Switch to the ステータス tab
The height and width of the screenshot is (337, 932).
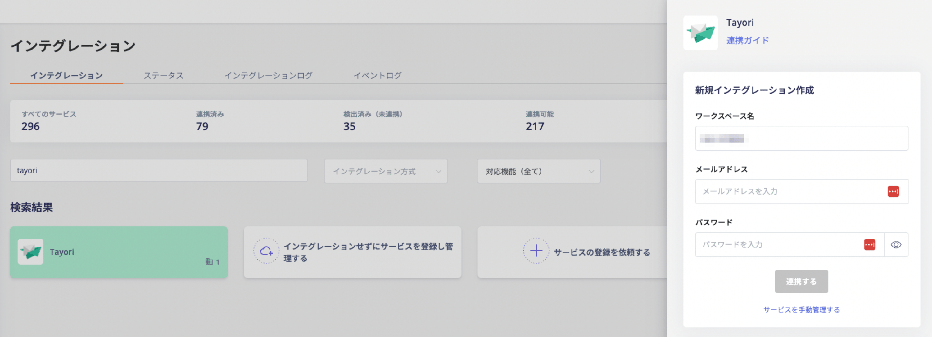164,75
